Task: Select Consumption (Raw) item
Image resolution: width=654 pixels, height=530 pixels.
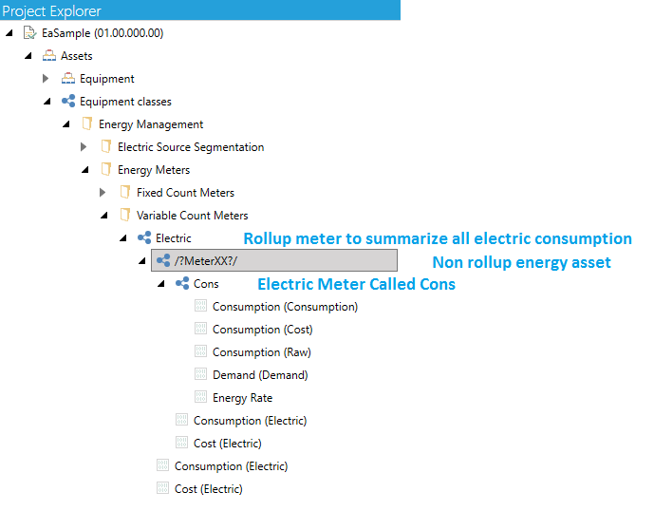Action: click(x=262, y=352)
